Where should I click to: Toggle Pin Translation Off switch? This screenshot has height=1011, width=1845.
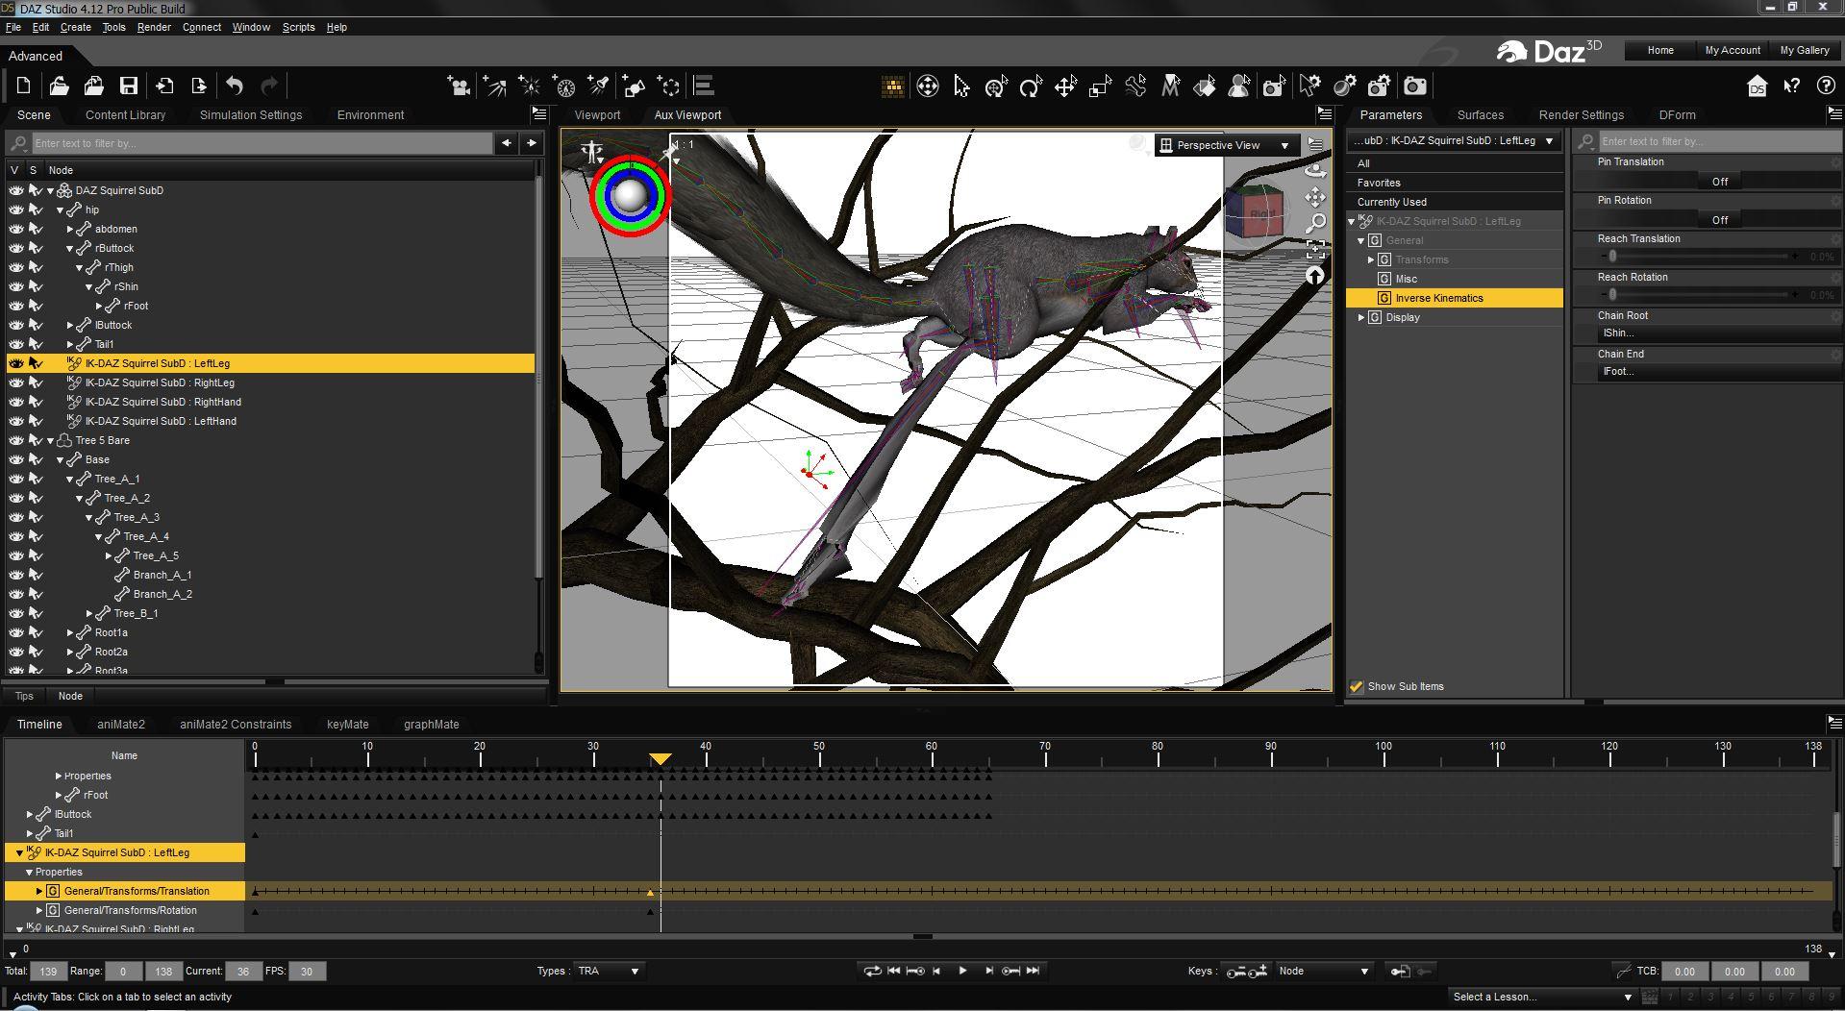pyautogui.click(x=1719, y=182)
